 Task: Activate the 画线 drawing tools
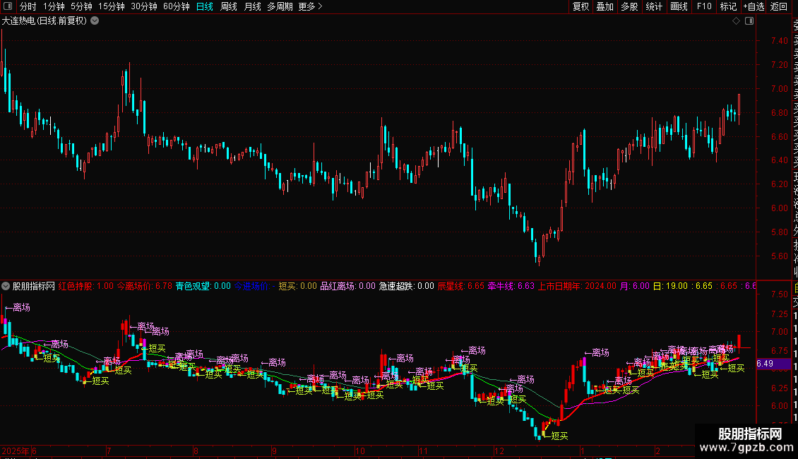(679, 6)
